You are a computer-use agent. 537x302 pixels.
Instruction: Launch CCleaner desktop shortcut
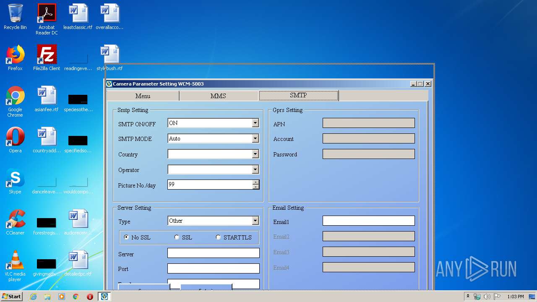coord(15,222)
